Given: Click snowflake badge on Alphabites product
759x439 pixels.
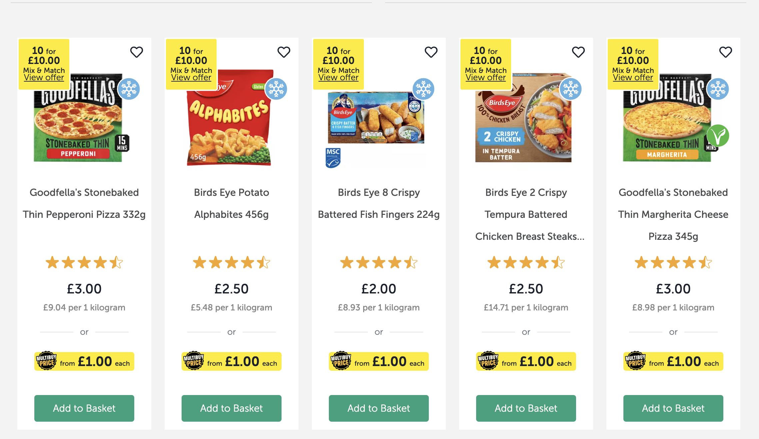Looking at the screenshot, I should tap(276, 89).
